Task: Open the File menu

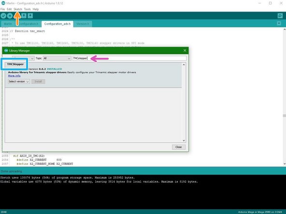Action: [2, 9]
